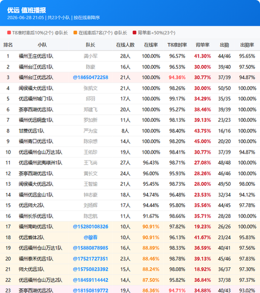Click the 27人 online count
Viewport: 260px width, 293px height.
125,163
